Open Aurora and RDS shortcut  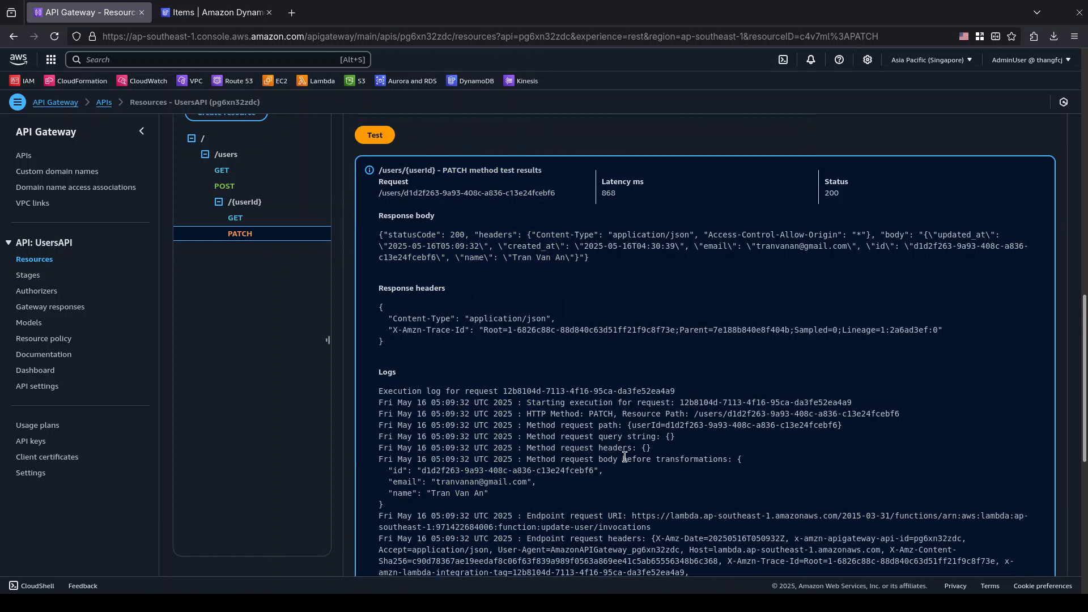click(406, 81)
